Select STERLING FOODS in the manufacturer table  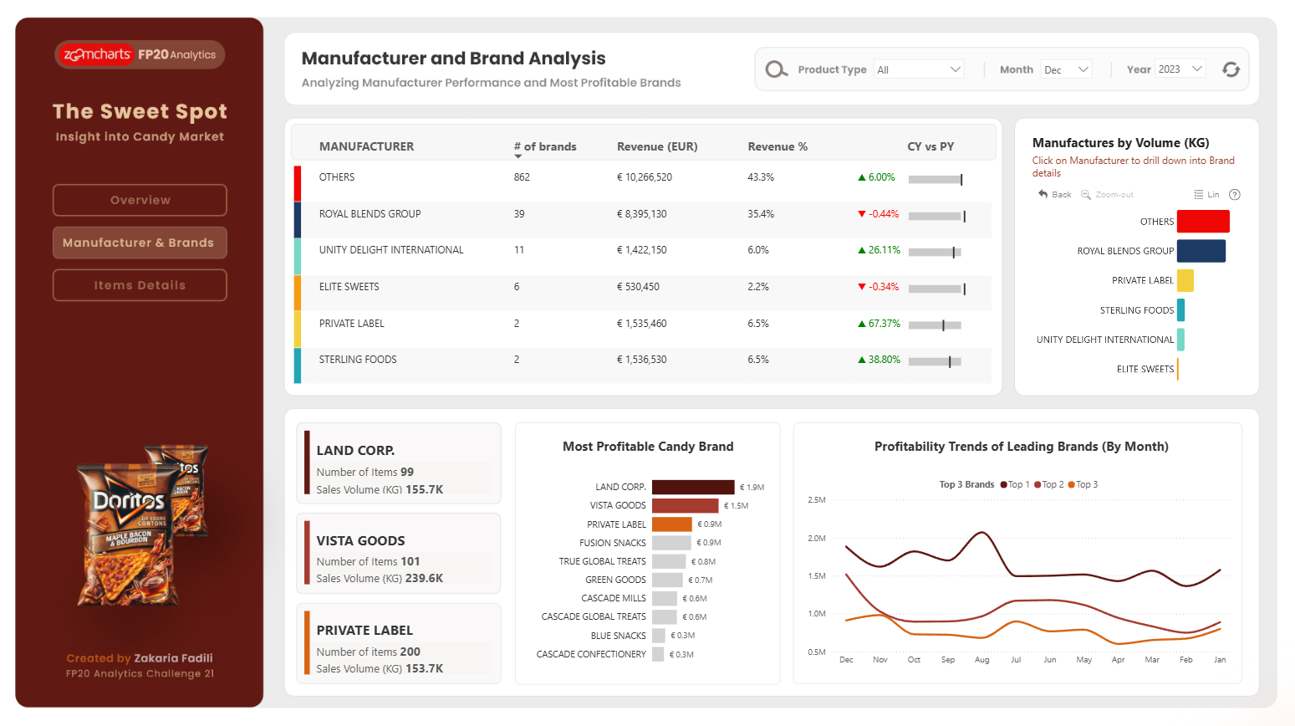(358, 360)
